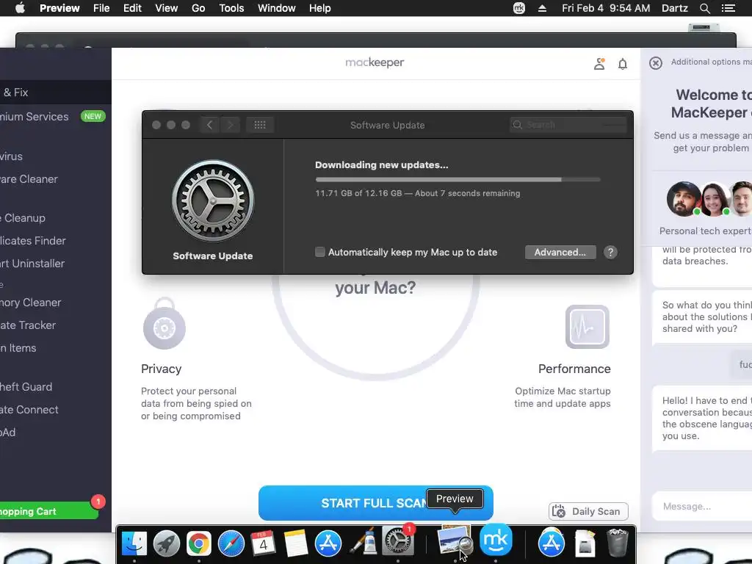Click the Advanced... button

pyautogui.click(x=560, y=253)
